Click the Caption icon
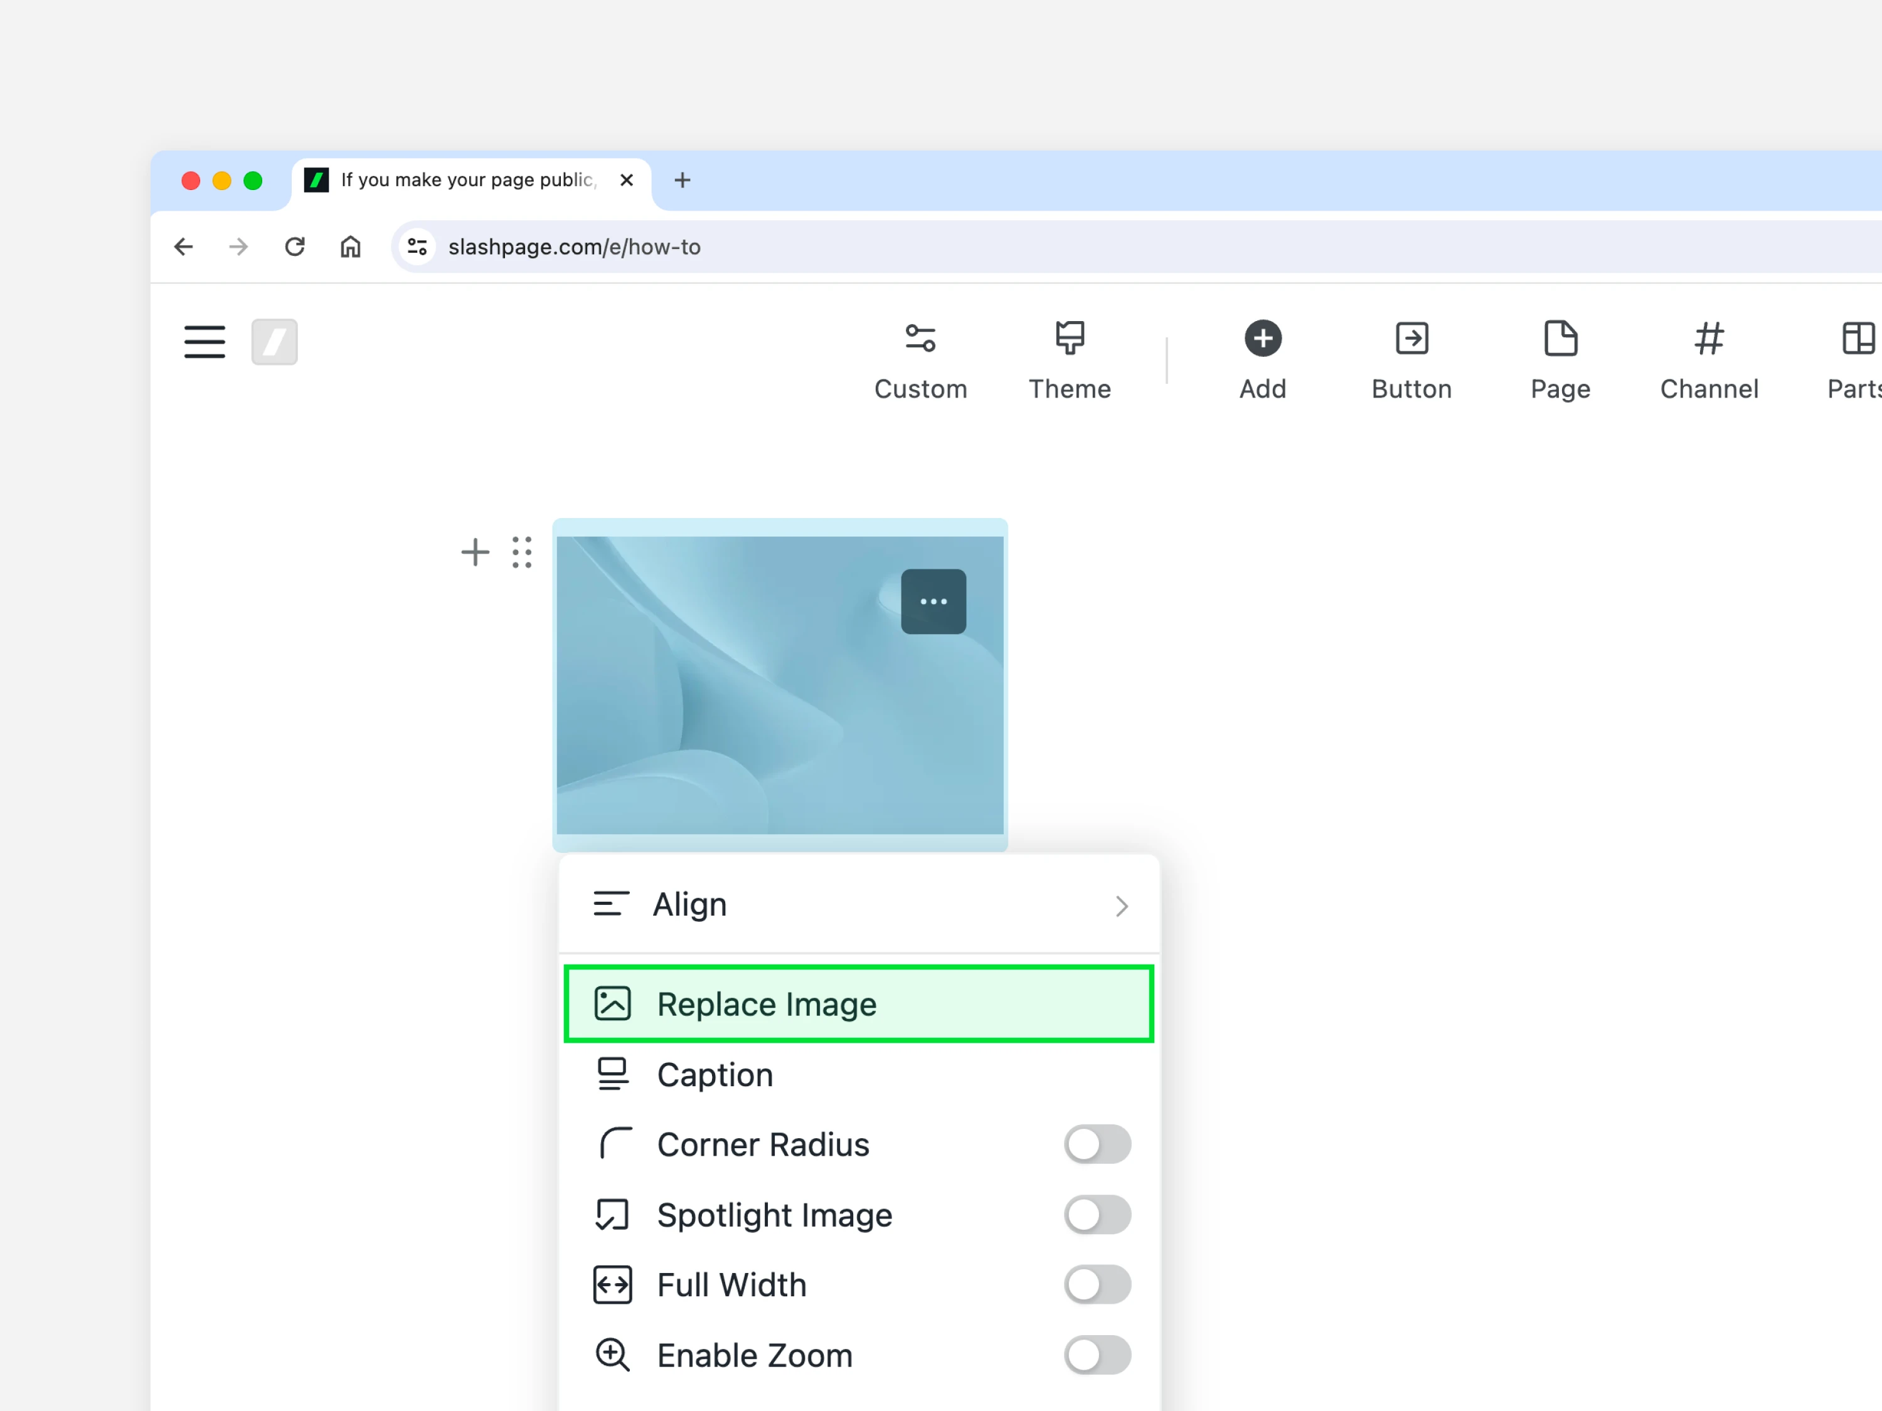The width and height of the screenshot is (1882, 1411). coord(612,1074)
